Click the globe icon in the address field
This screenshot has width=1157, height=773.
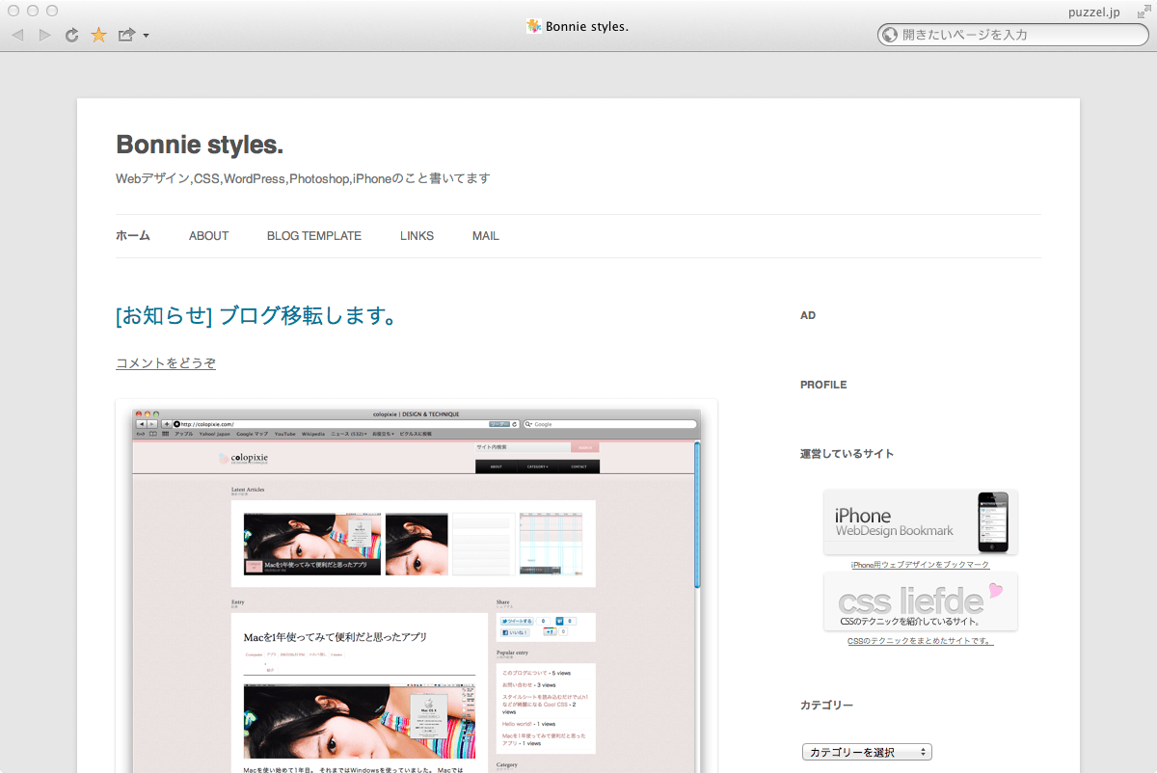(x=890, y=35)
